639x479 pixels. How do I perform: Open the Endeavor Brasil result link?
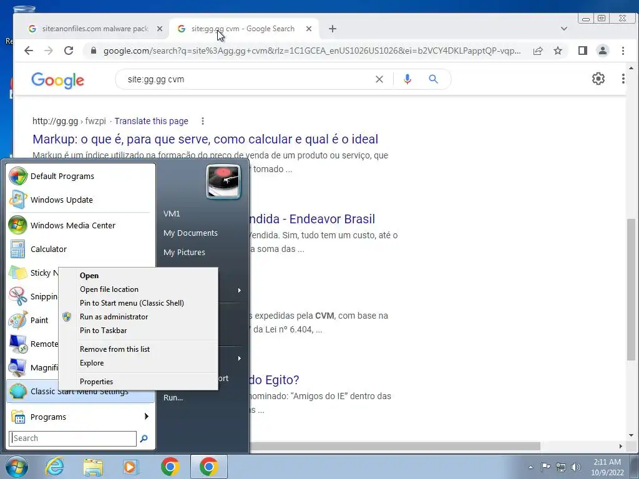312,219
